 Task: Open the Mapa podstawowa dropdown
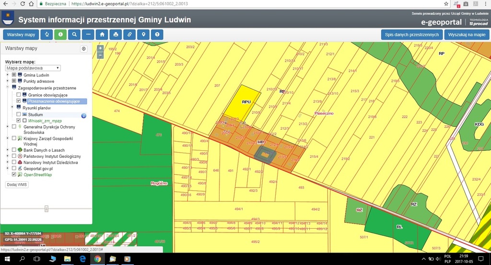tap(33, 68)
